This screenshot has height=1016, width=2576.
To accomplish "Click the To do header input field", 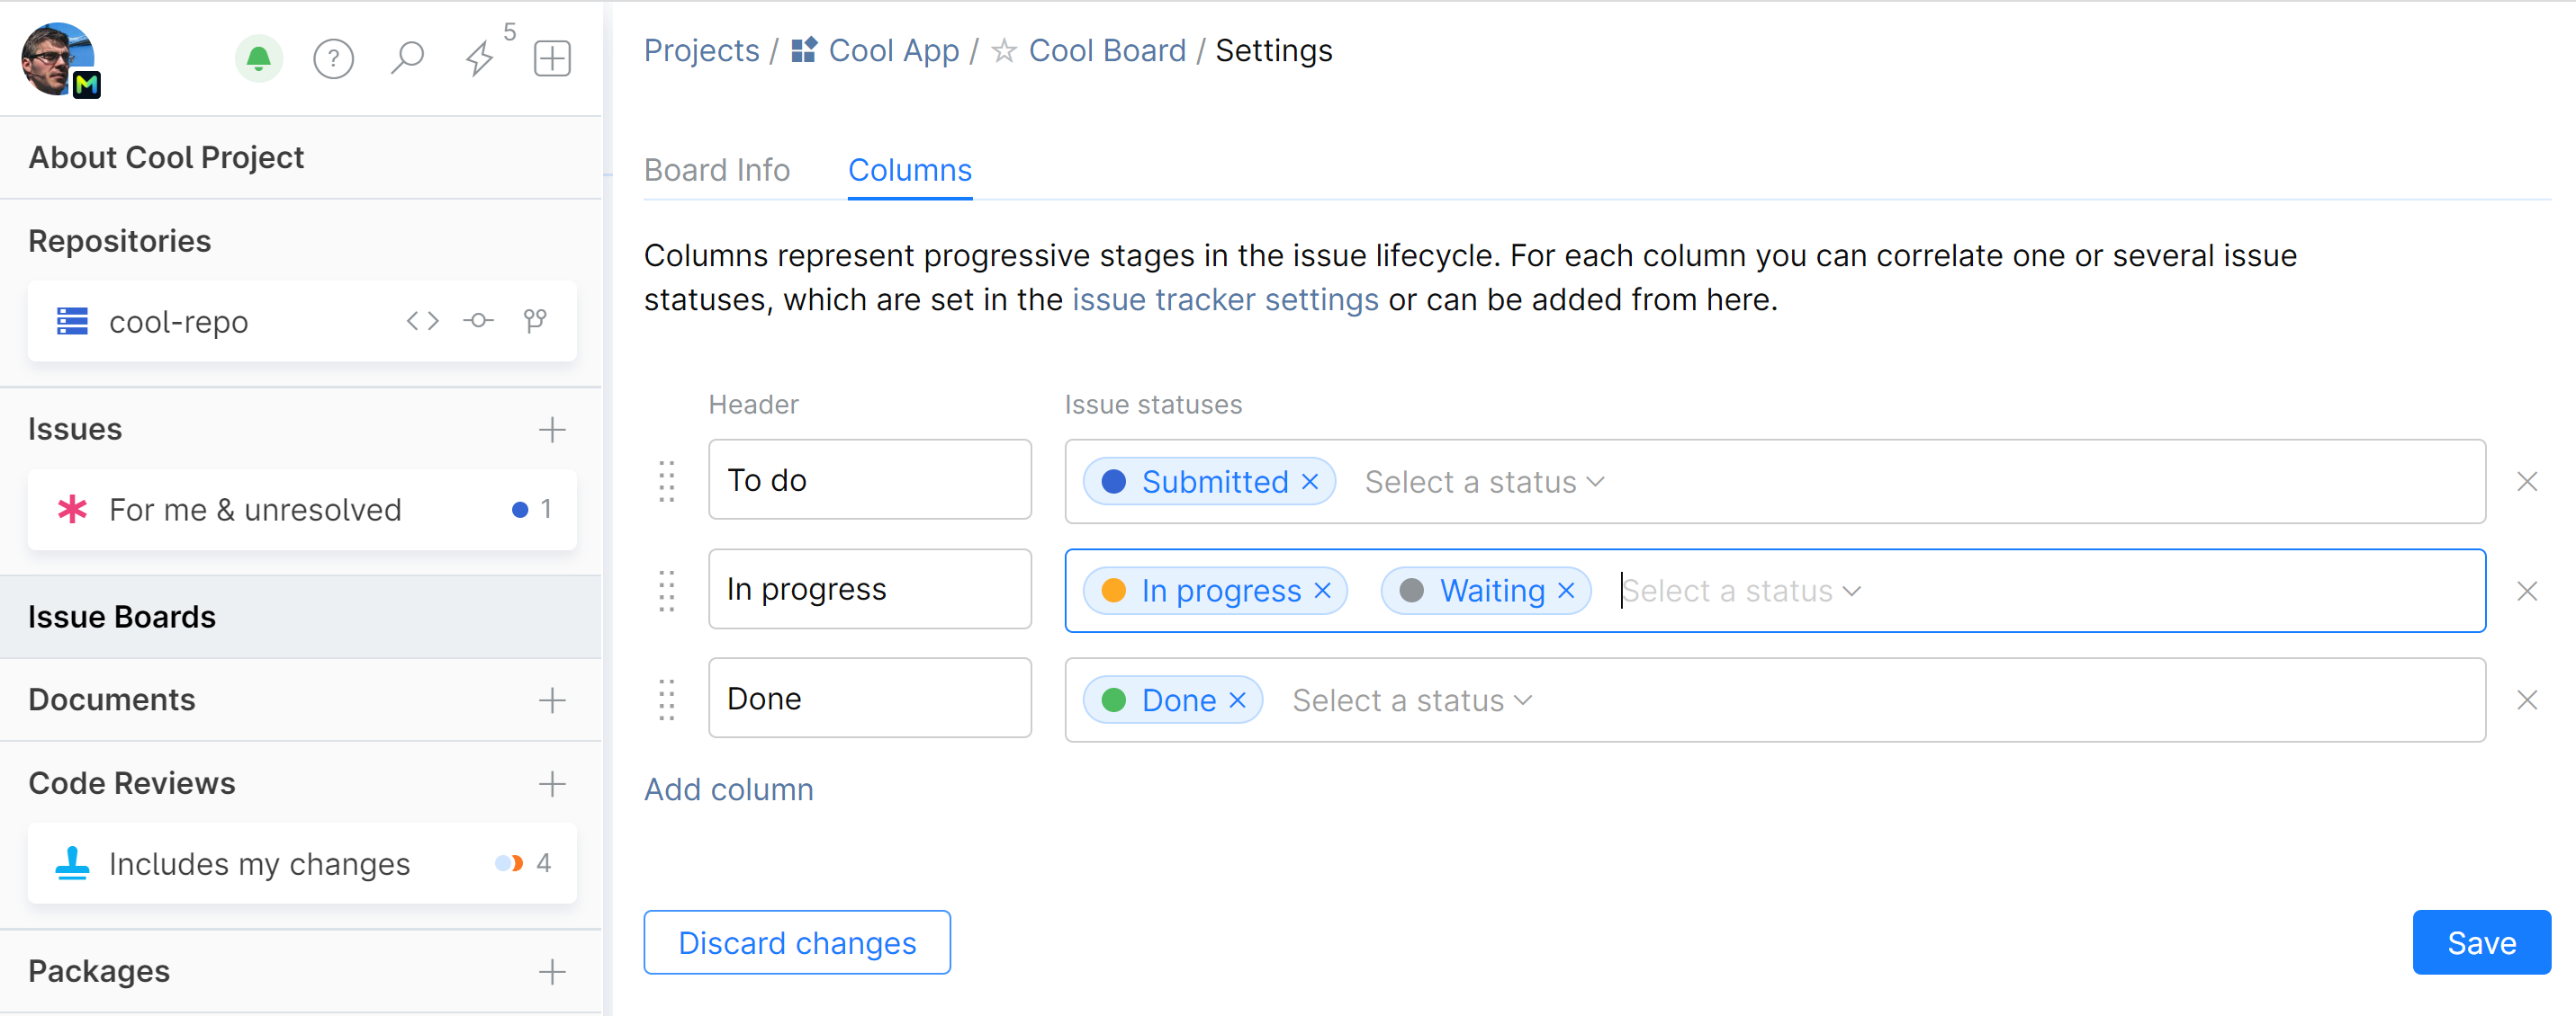I will pos(869,479).
